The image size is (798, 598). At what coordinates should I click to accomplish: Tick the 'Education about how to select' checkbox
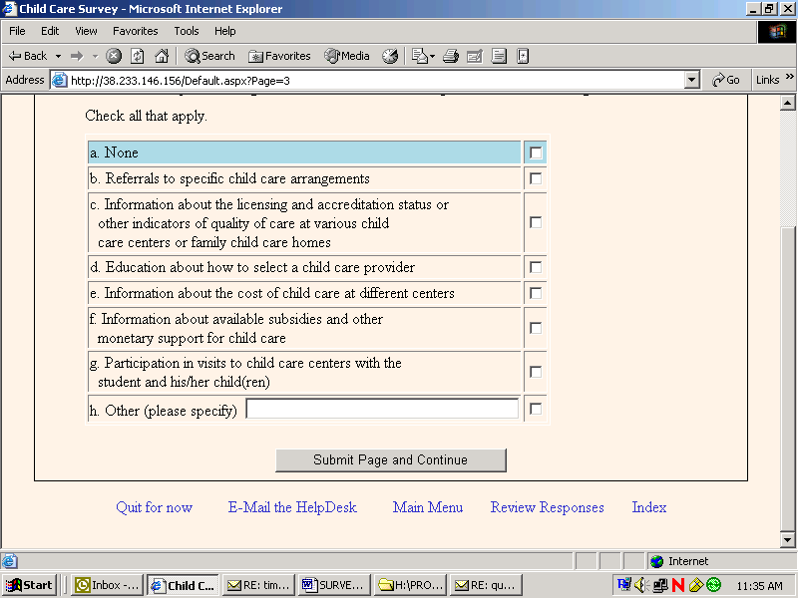click(x=536, y=267)
